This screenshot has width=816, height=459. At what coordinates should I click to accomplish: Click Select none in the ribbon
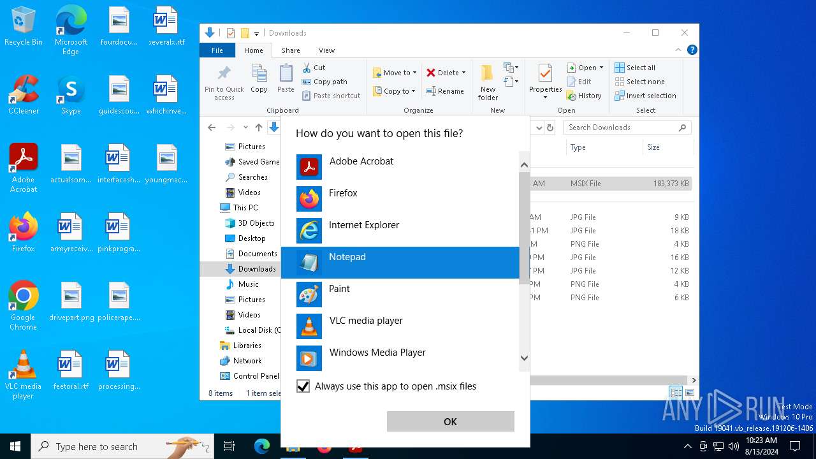(x=639, y=82)
